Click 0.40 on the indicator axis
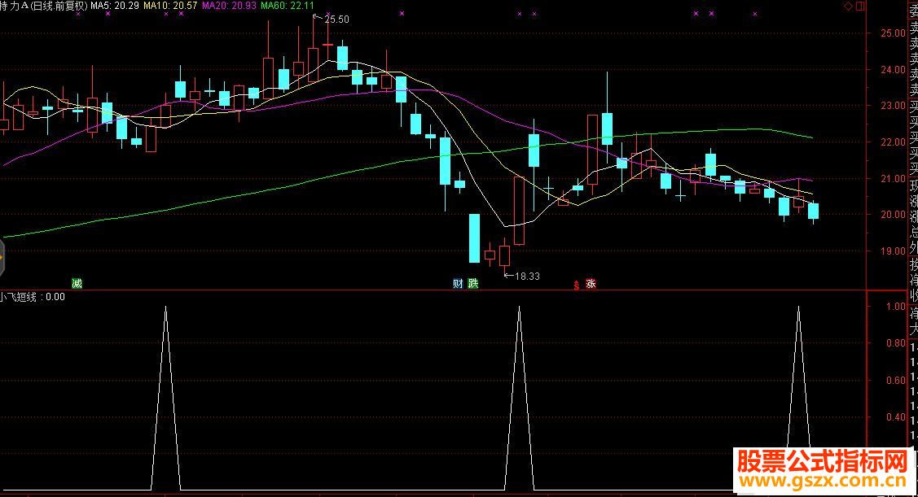 (x=896, y=417)
